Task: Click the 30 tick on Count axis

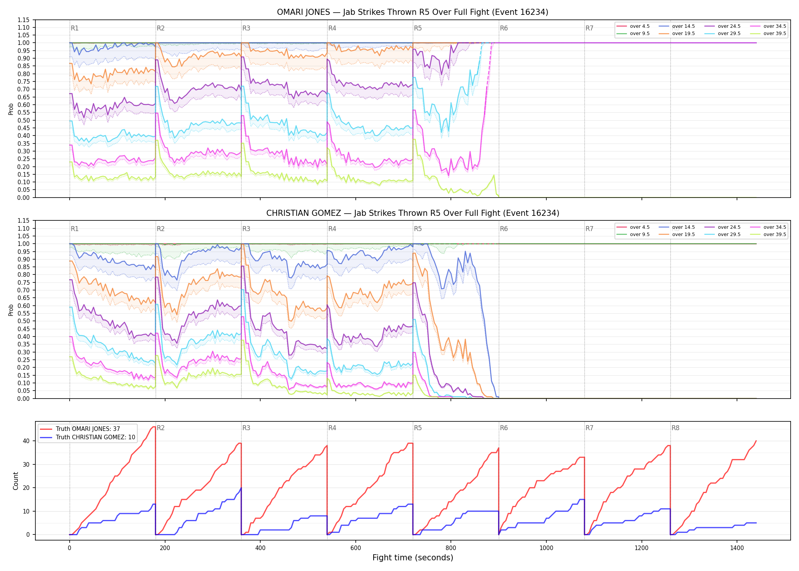Action: click(x=26, y=464)
